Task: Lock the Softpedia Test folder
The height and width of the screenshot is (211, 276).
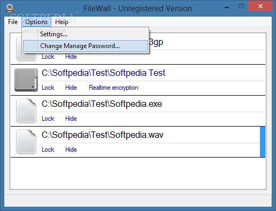Action: point(48,88)
